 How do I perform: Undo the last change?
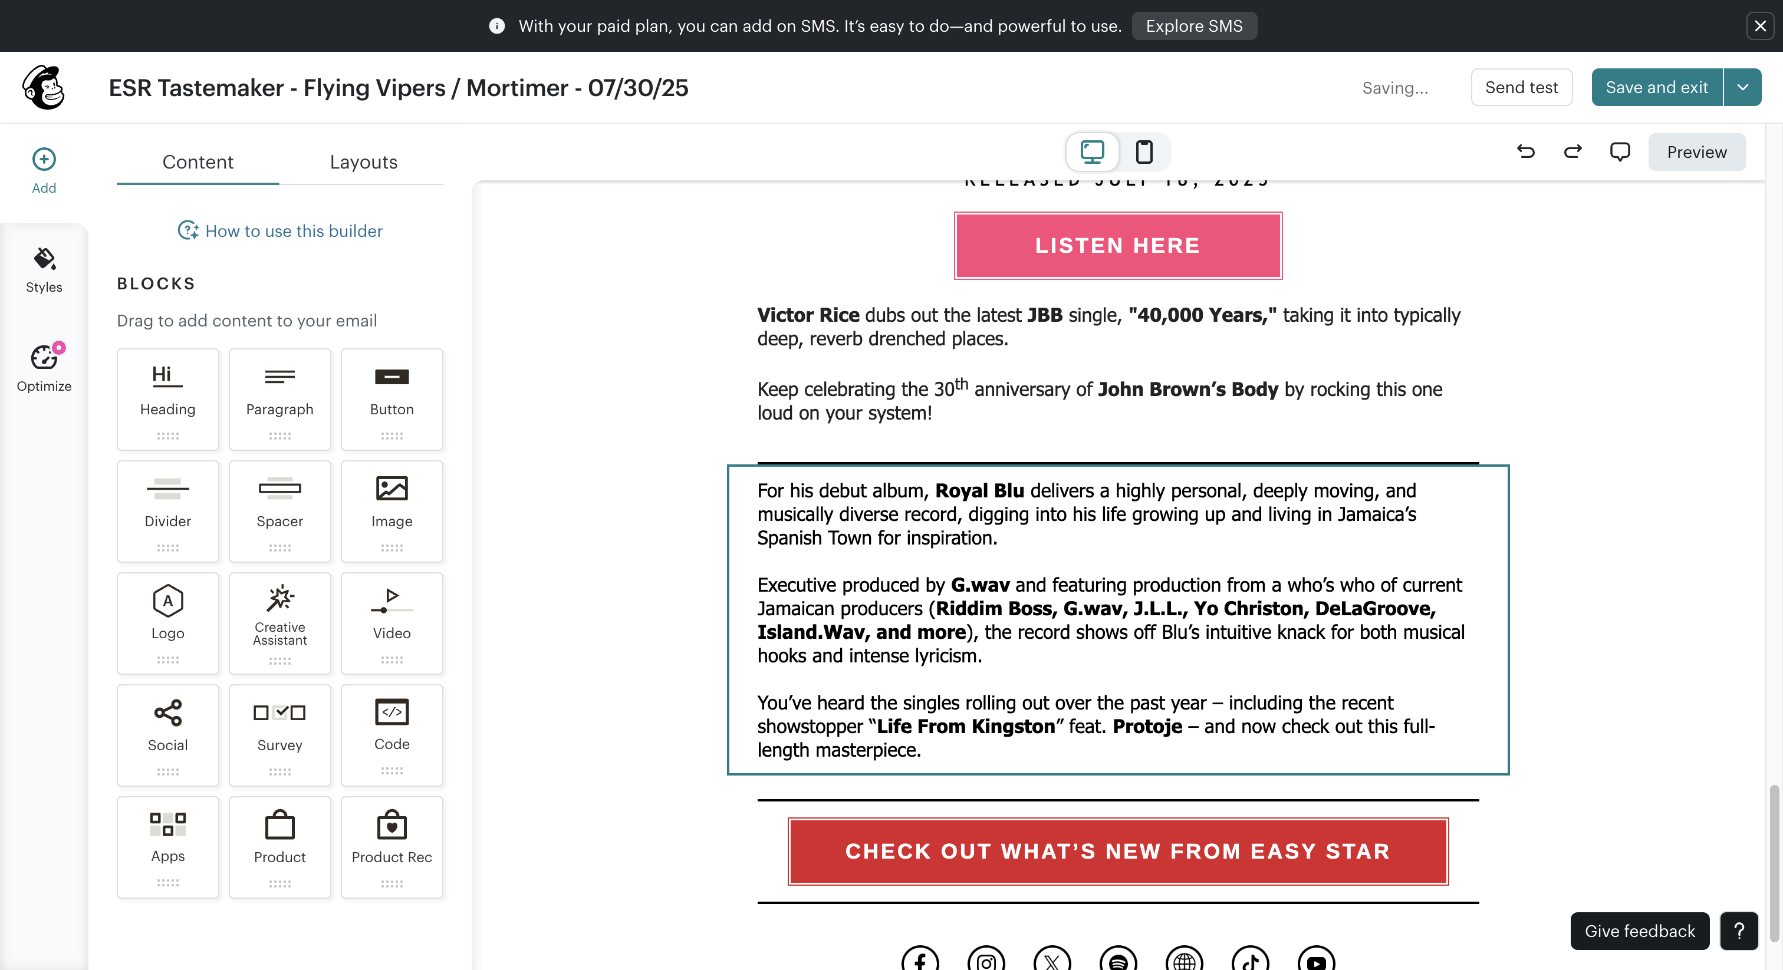[x=1525, y=151]
